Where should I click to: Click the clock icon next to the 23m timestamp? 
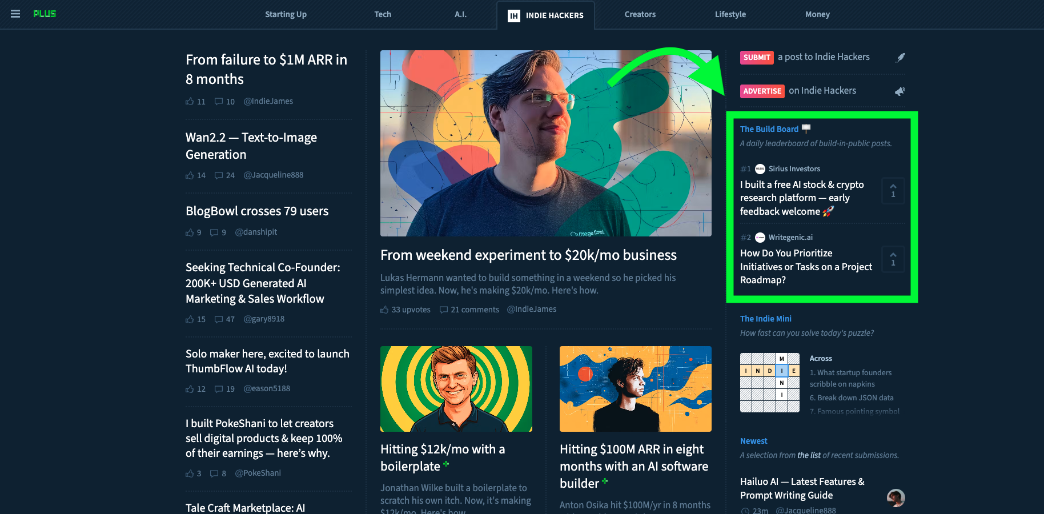pyautogui.click(x=744, y=510)
